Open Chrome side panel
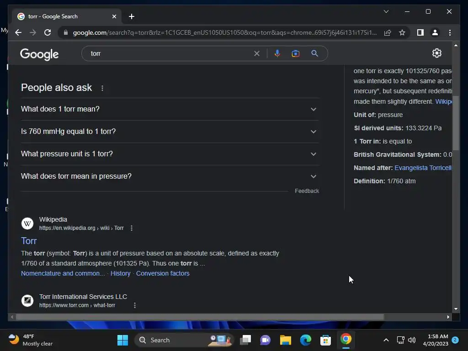Viewport: 468px width, 351px height. click(x=420, y=32)
